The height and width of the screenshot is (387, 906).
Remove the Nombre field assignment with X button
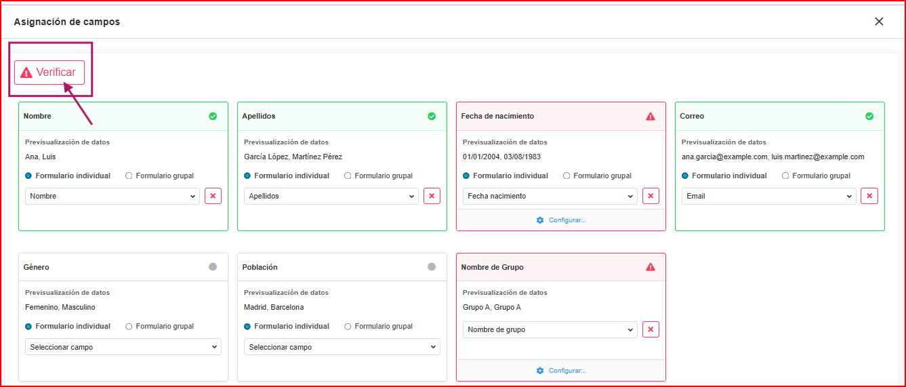coord(213,196)
